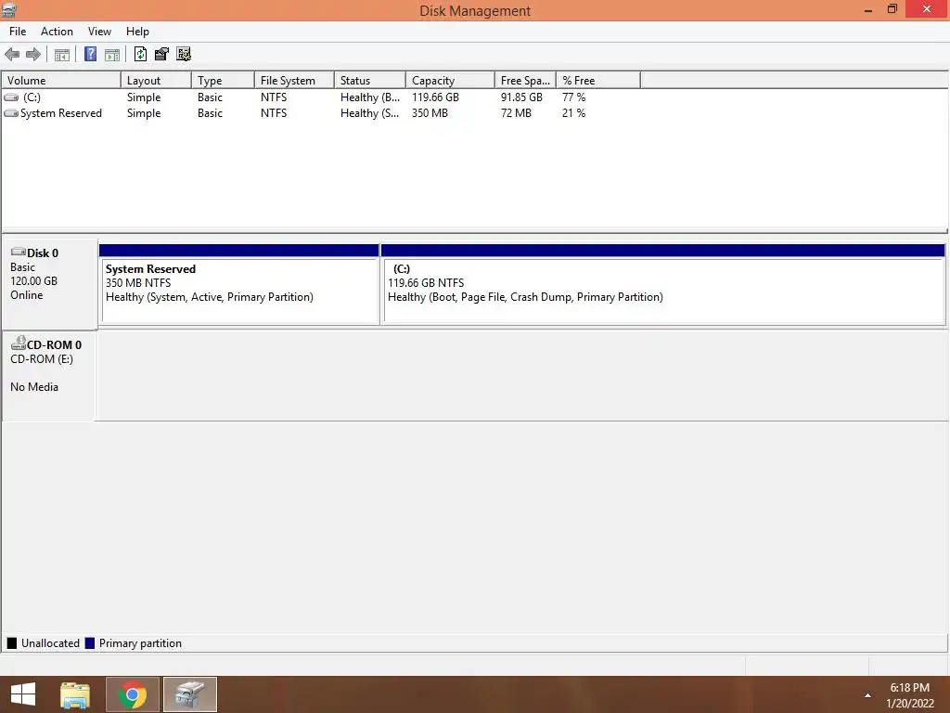Click the 350 MB capacity cell

(430, 112)
